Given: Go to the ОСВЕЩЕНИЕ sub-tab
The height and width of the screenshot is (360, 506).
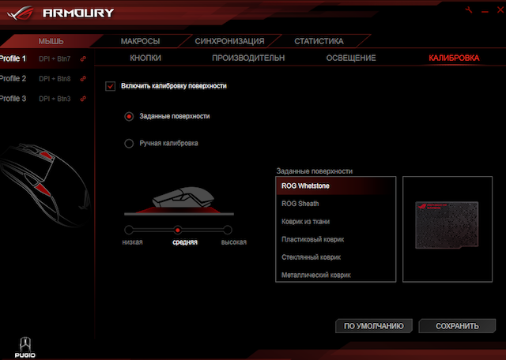Looking at the screenshot, I should [x=351, y=58].
